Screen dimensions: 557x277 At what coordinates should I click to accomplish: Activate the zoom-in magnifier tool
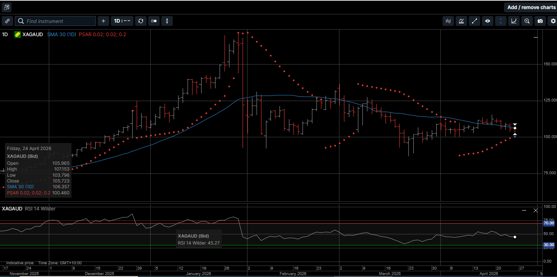(x=527, y=21)
